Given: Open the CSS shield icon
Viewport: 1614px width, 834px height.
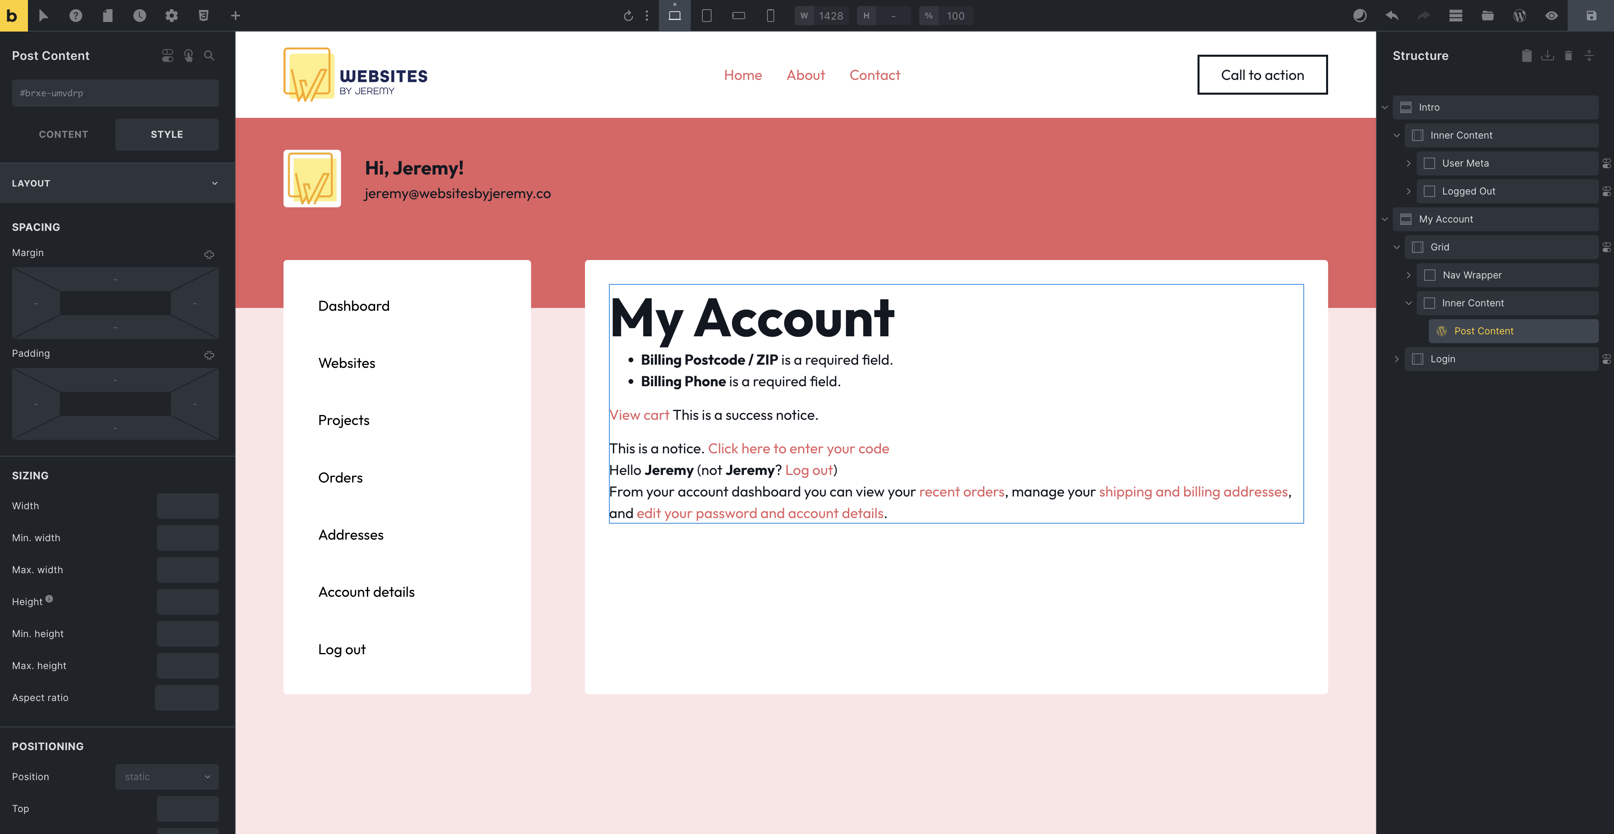Looking at the screenshot, I should (204, 16).
